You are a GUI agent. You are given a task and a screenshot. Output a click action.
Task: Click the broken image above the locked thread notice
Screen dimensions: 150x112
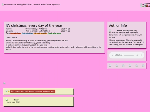pos(4,84)
